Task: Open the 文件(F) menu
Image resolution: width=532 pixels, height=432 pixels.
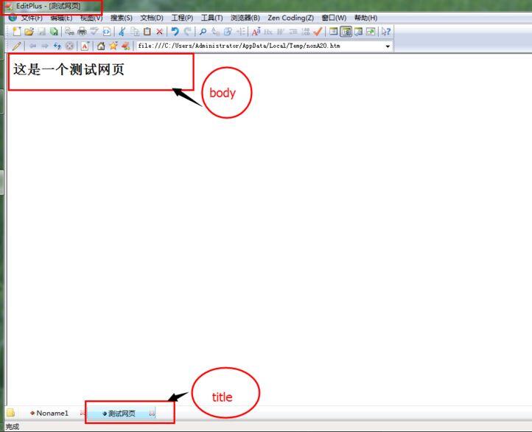Action: (x=32, y=18)
